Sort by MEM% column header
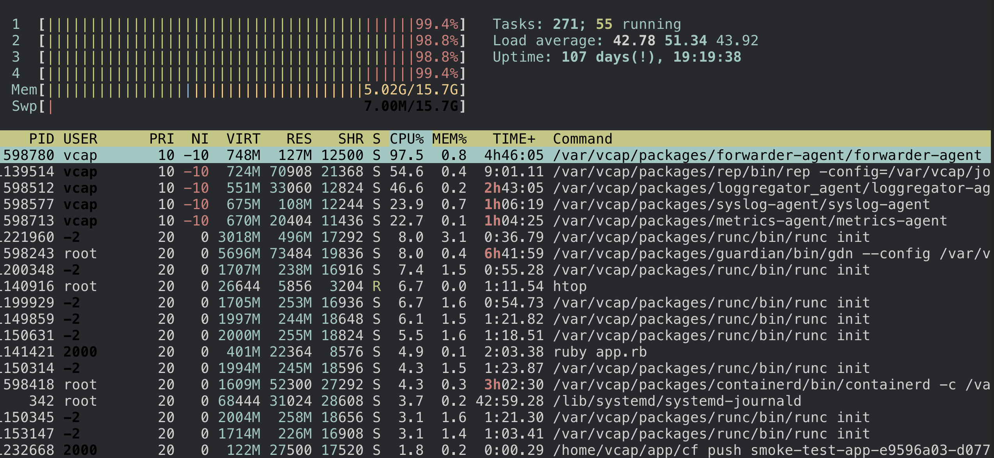 (x=449, y=139)
